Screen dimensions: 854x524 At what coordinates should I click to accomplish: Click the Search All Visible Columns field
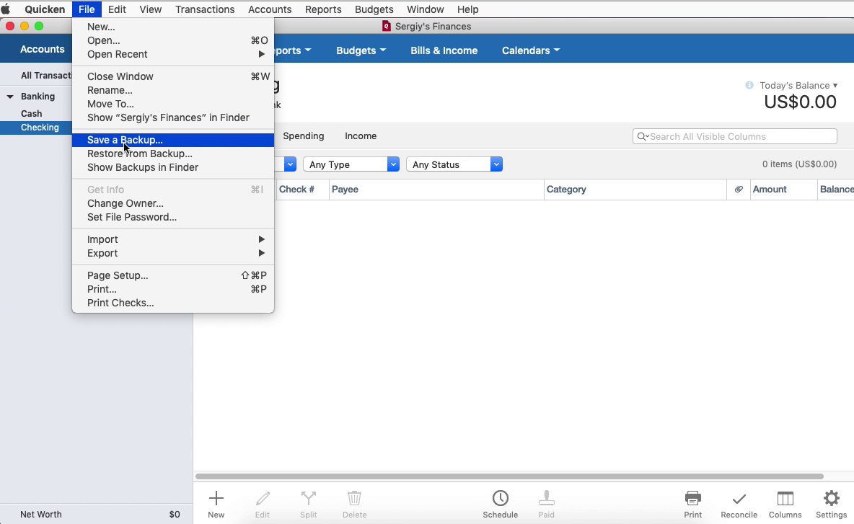point(735,136)
